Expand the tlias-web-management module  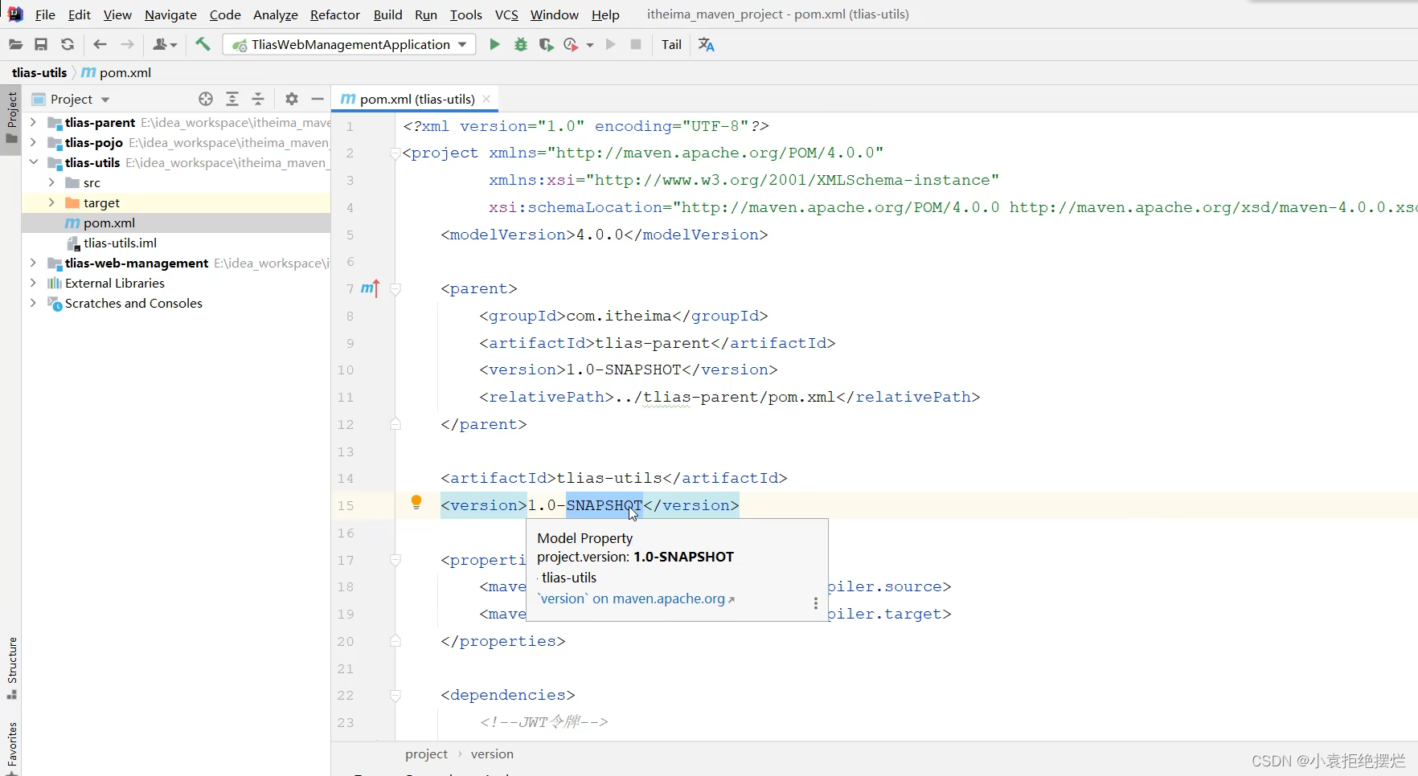[x=33, y=263]
